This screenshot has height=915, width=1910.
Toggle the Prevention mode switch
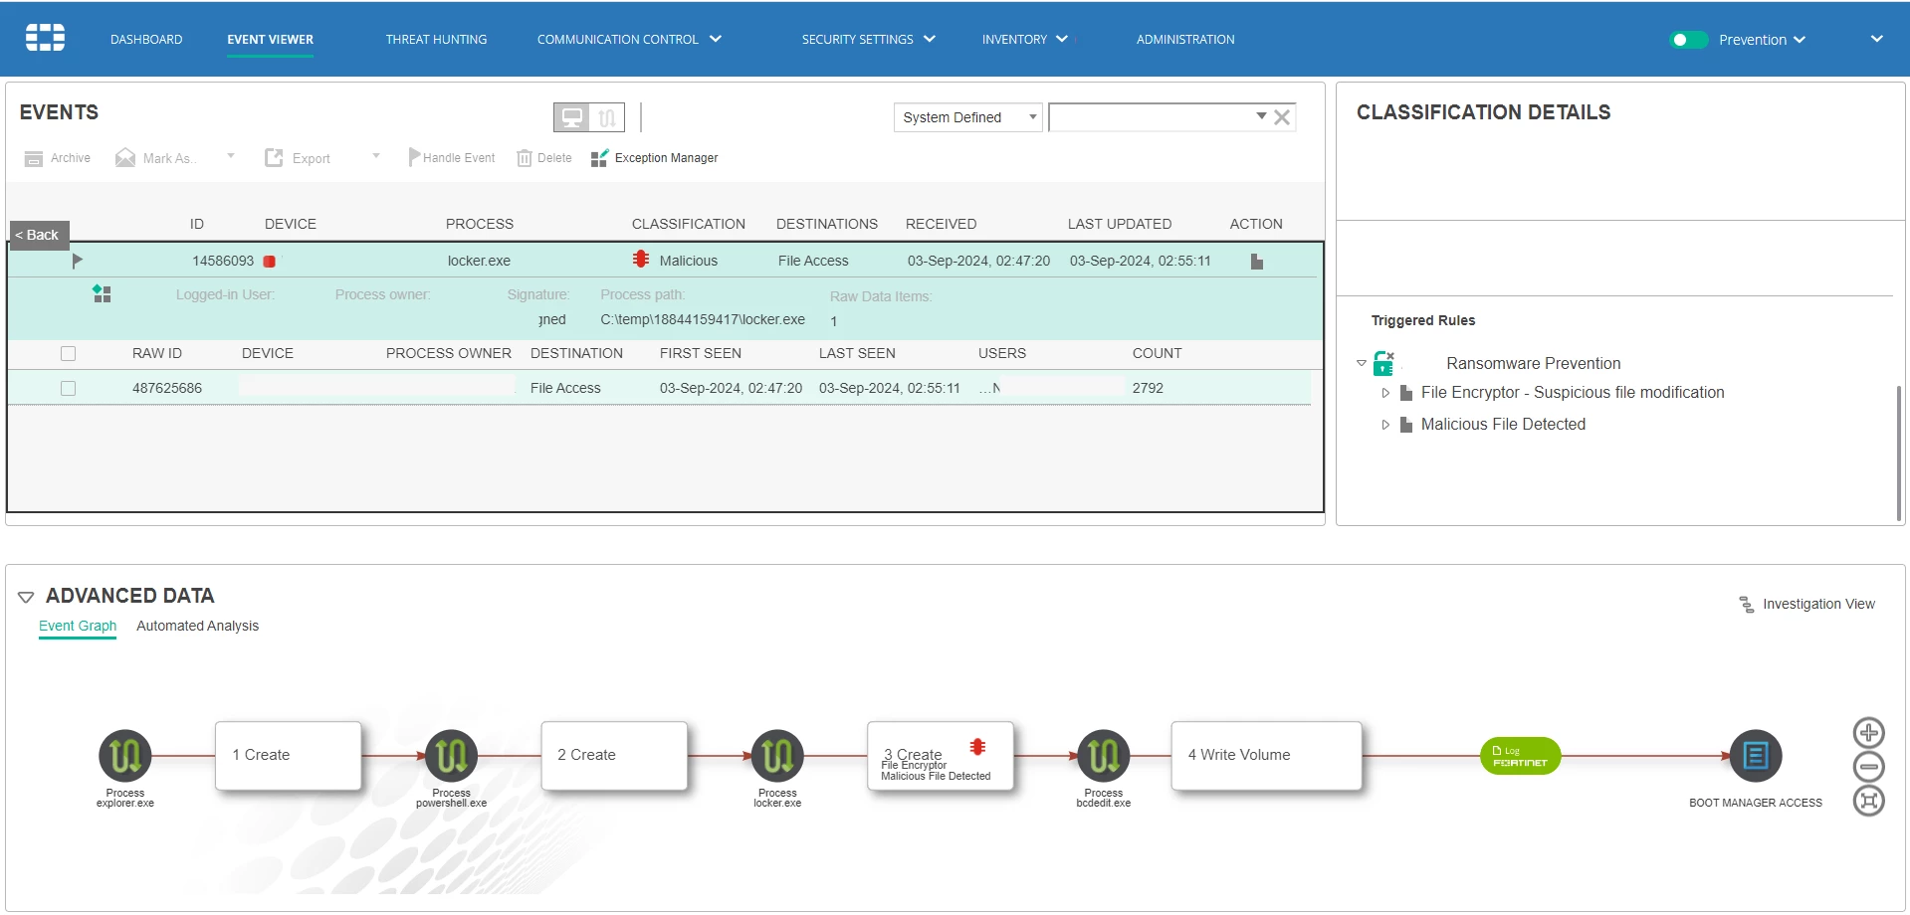coord(1688,40)
